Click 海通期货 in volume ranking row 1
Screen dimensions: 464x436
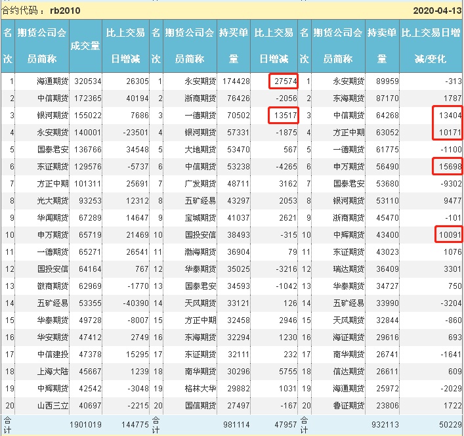[x=53, y=81]
